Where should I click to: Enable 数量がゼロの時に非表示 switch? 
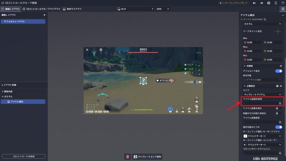point(279,114)
